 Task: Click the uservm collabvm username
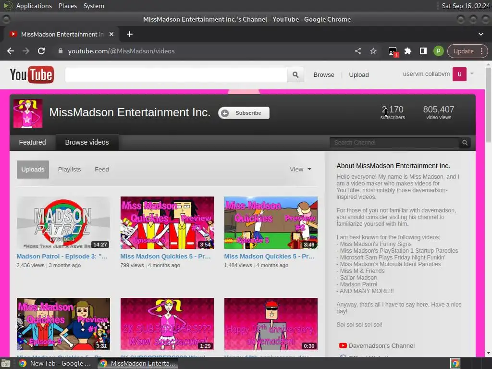pos(426,74)
